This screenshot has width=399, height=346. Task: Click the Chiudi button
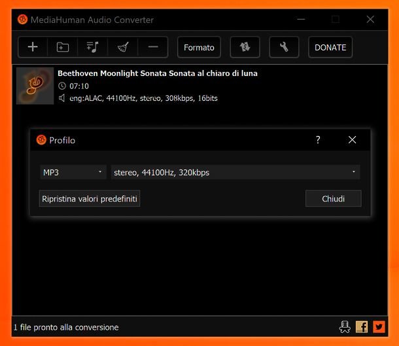pyautogui.click(x=334, y=198)
